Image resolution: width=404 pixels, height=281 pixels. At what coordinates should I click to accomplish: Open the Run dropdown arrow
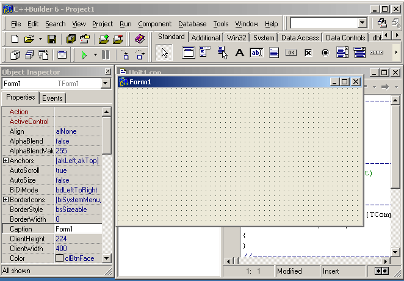click(x=95, y=55)
